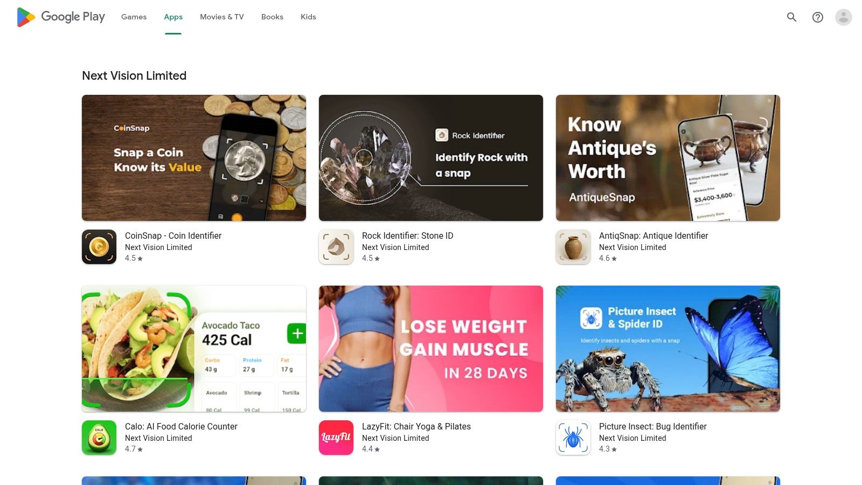Open the CoinSnap app icon
This screenshot has height=485, width=862.
coord(99,247)
